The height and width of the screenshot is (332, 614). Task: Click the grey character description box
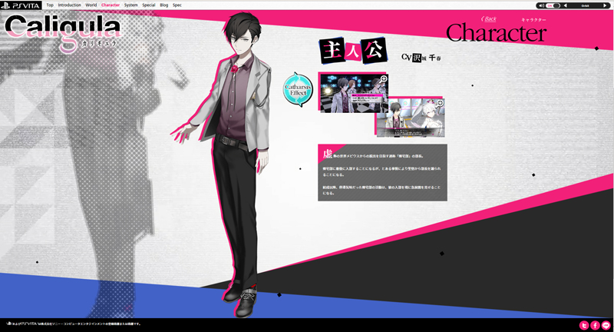[x=382, y=172]
